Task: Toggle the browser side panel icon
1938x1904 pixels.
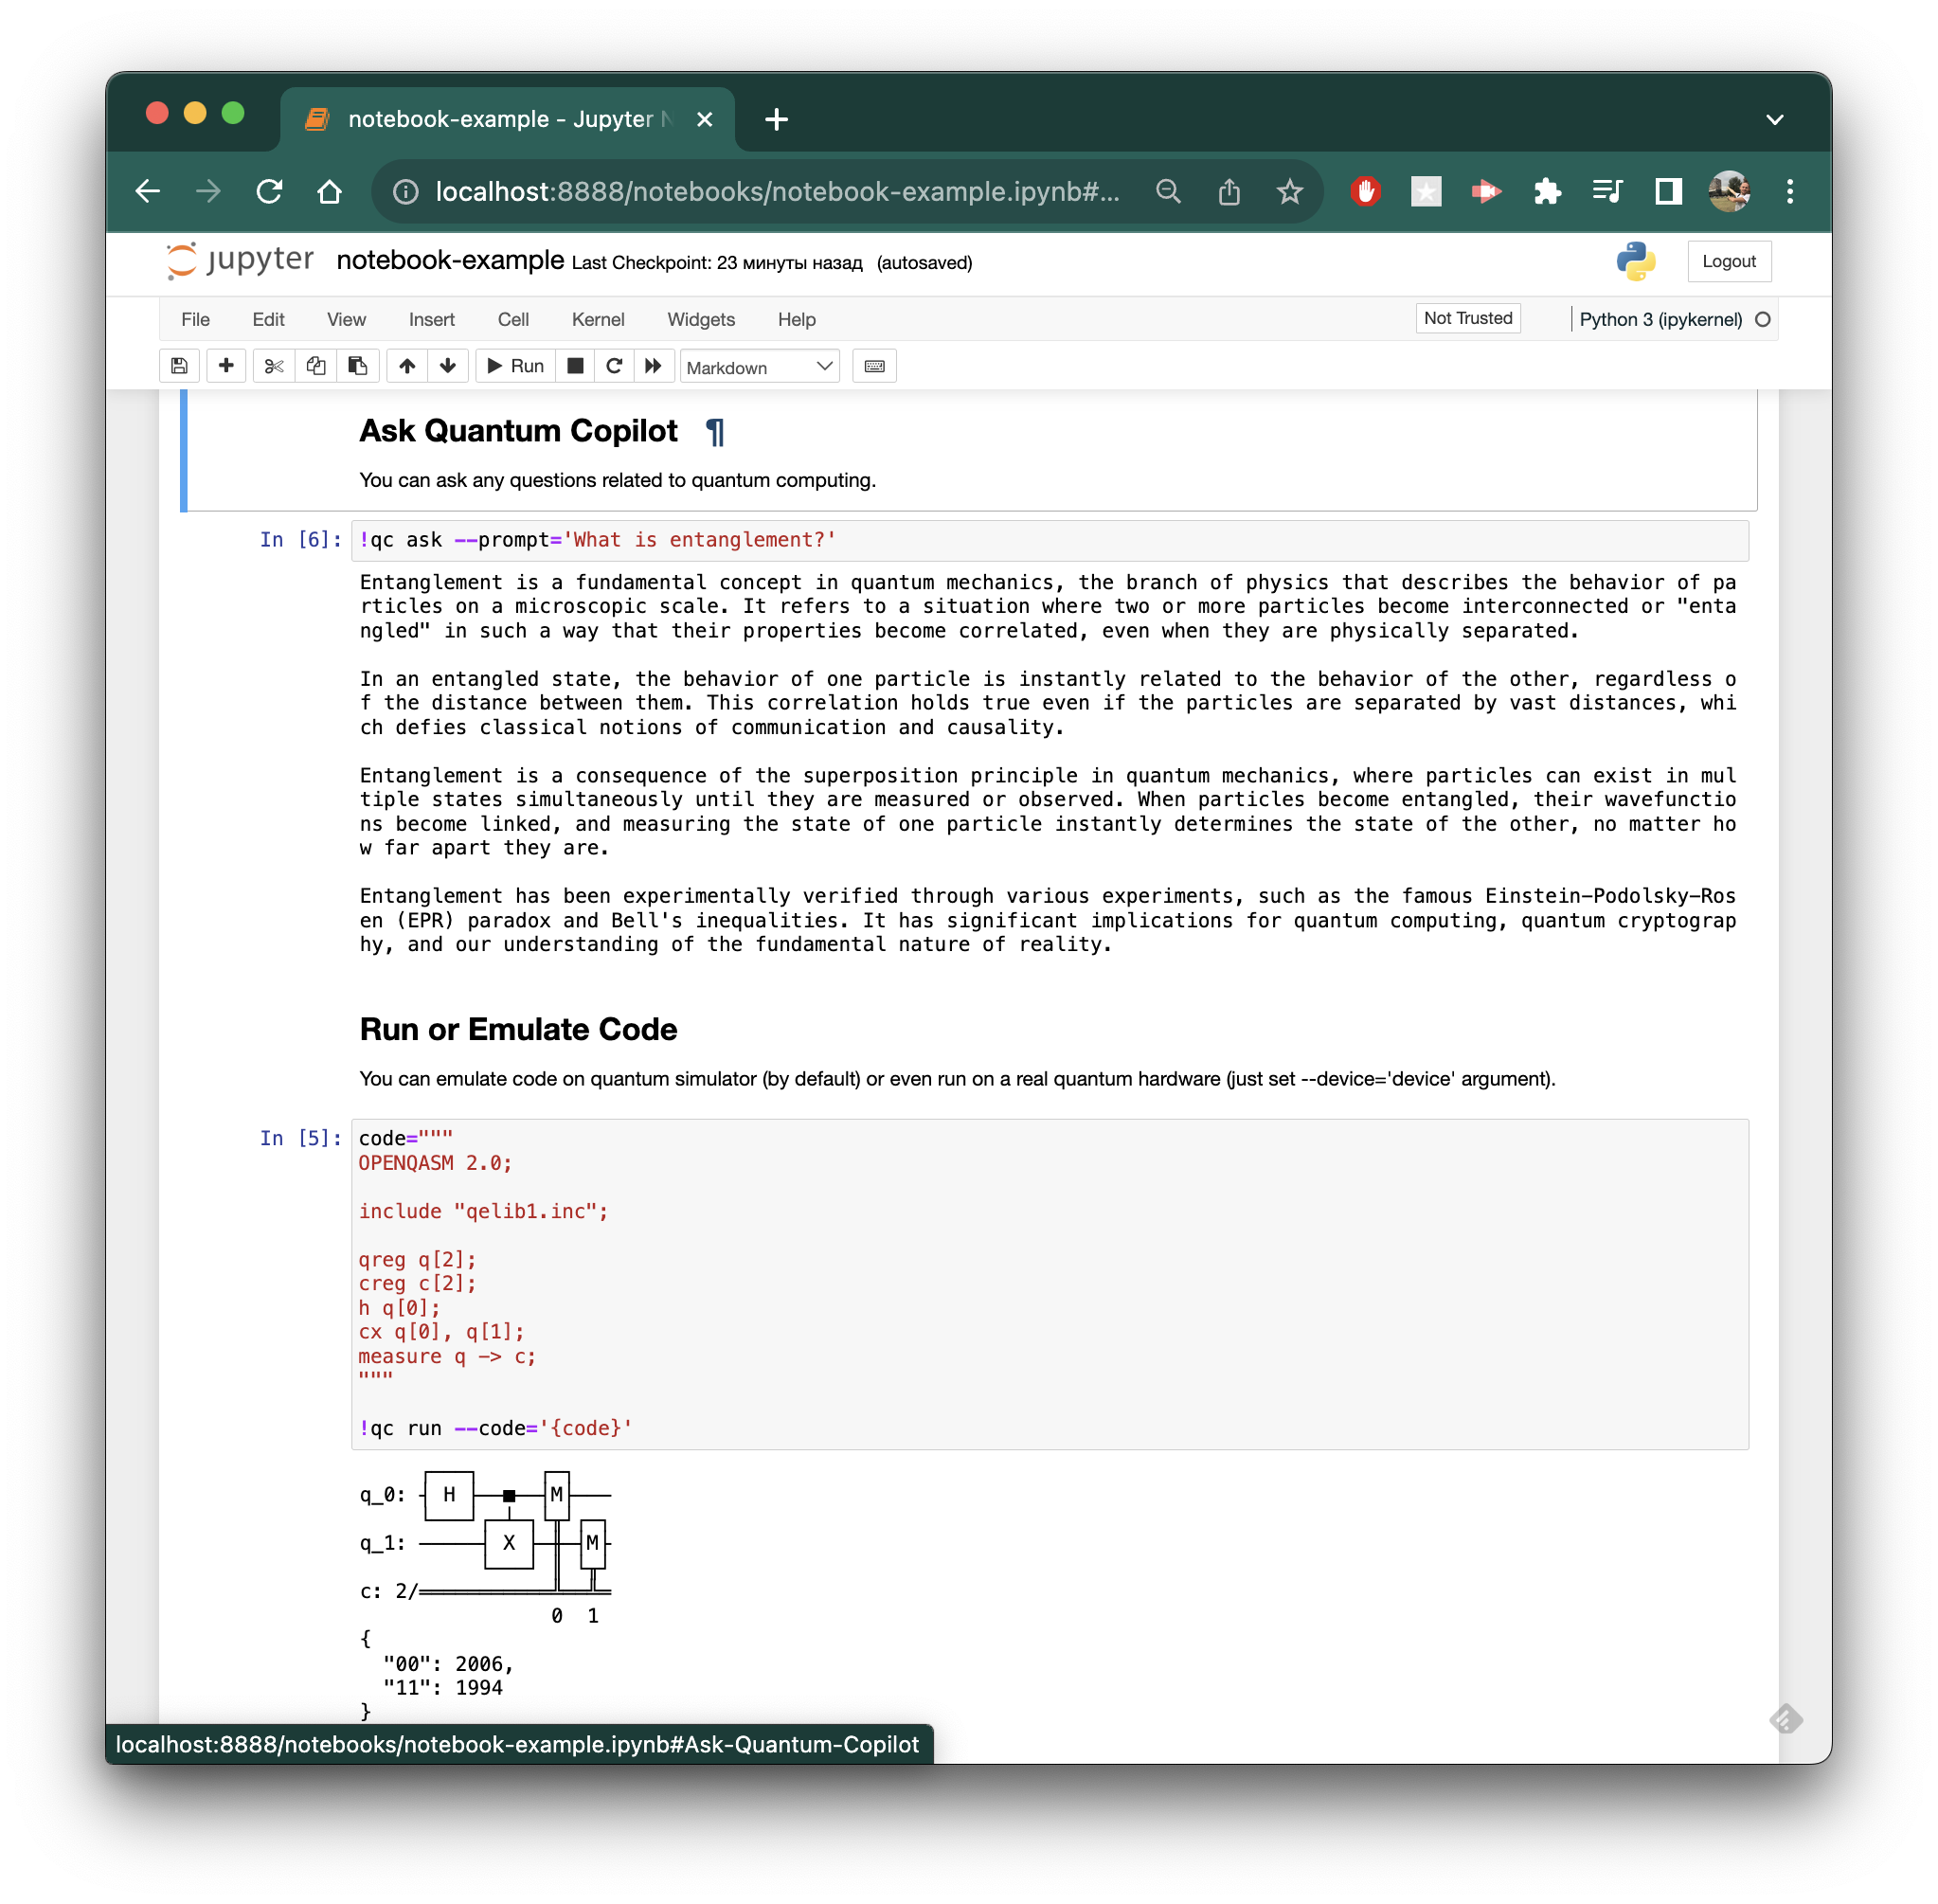Action: (x=1668, y=191)
